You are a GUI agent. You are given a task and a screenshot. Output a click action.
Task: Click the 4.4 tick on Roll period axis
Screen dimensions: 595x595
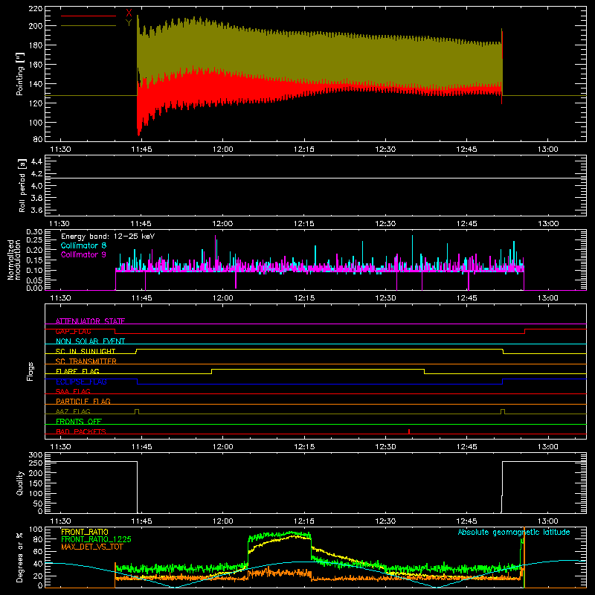36,161
